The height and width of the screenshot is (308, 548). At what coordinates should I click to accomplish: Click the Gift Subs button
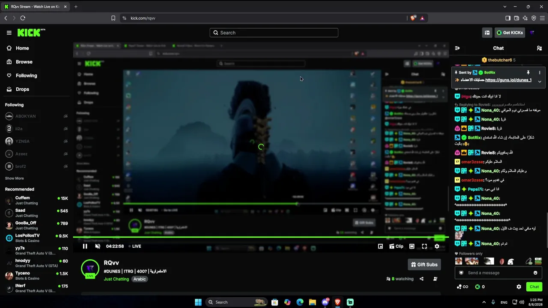[424, 265]
